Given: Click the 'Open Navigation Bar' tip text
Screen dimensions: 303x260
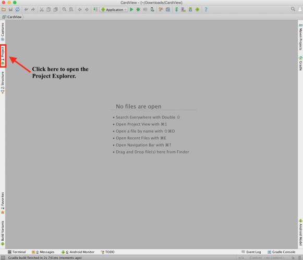Looking at the screenshot, I should pos(143,145).
